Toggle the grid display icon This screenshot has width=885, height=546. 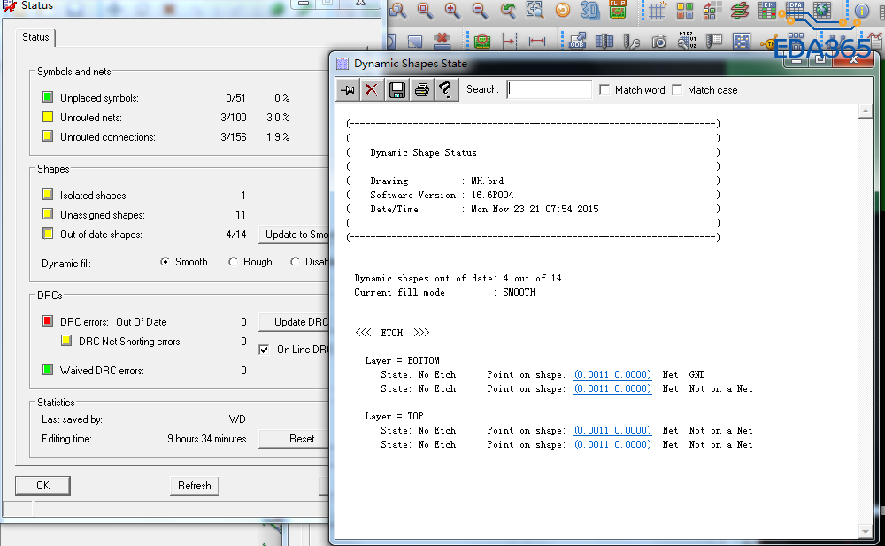[x=658, y=11]
